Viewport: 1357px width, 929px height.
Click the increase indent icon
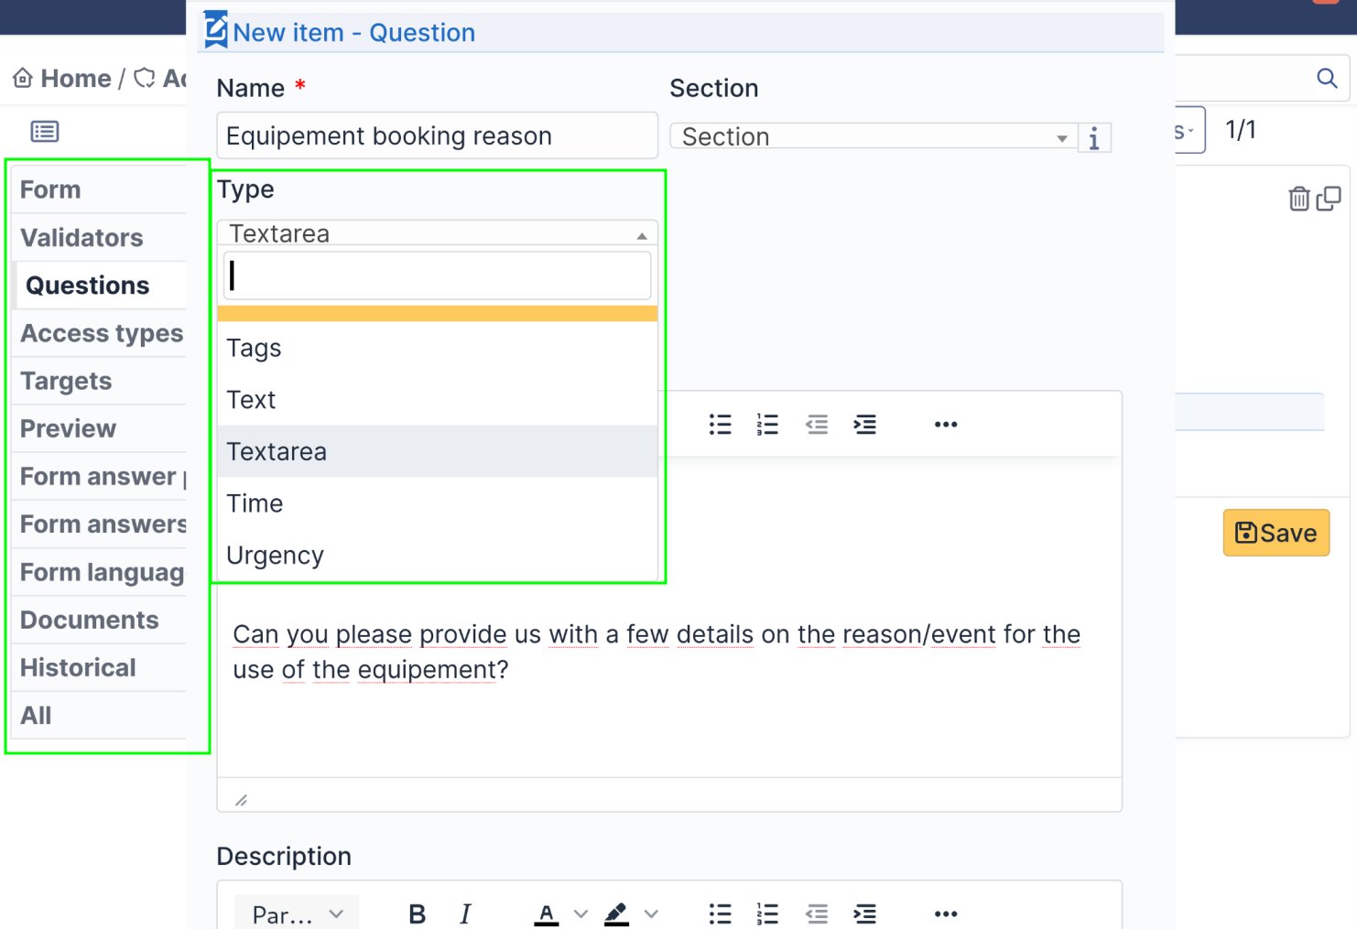point(865,424)
